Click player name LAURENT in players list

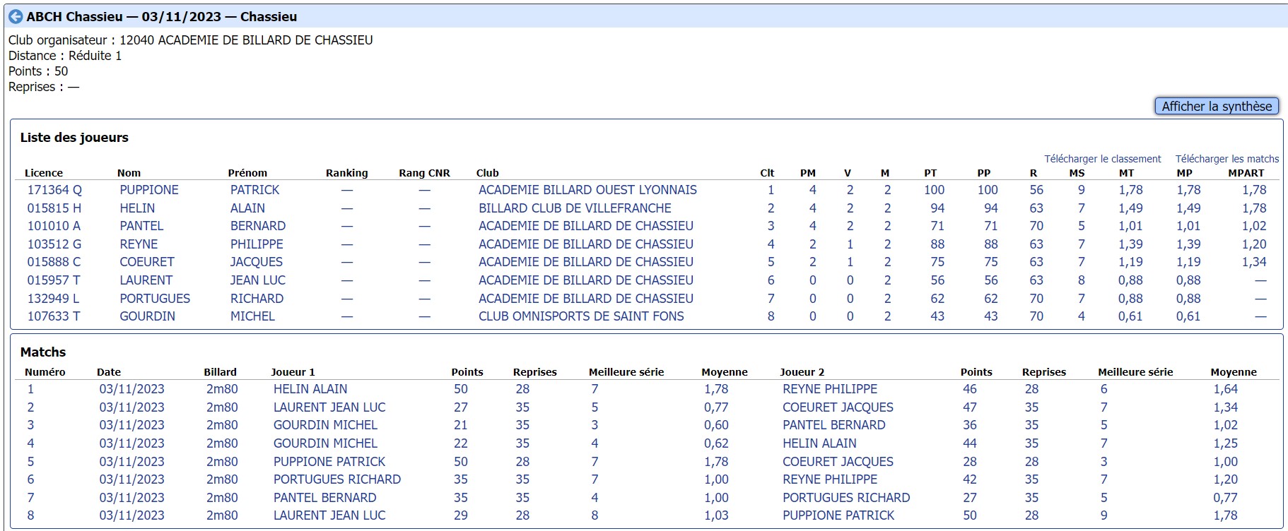pos(146,280)
